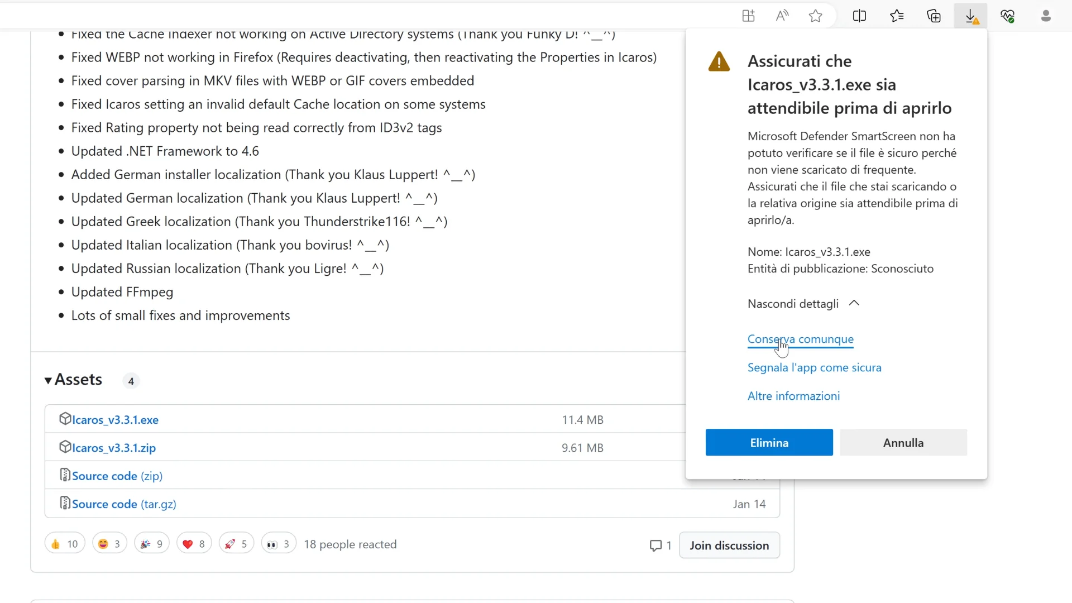1072x603 pixels.
Task: Toggle the rocket reaction
Action: click(236, 543)
